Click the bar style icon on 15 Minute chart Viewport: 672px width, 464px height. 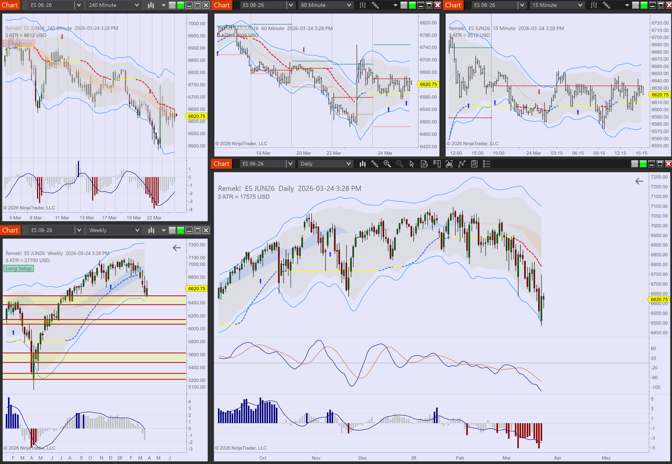tap(594, 5)
